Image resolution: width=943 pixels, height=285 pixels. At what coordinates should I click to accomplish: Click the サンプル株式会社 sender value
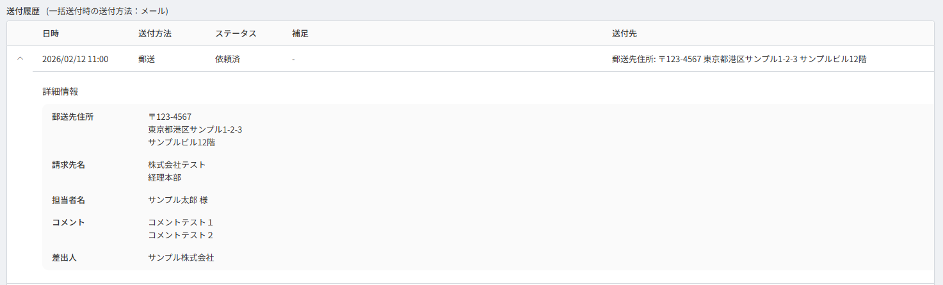tap(181, 257)
